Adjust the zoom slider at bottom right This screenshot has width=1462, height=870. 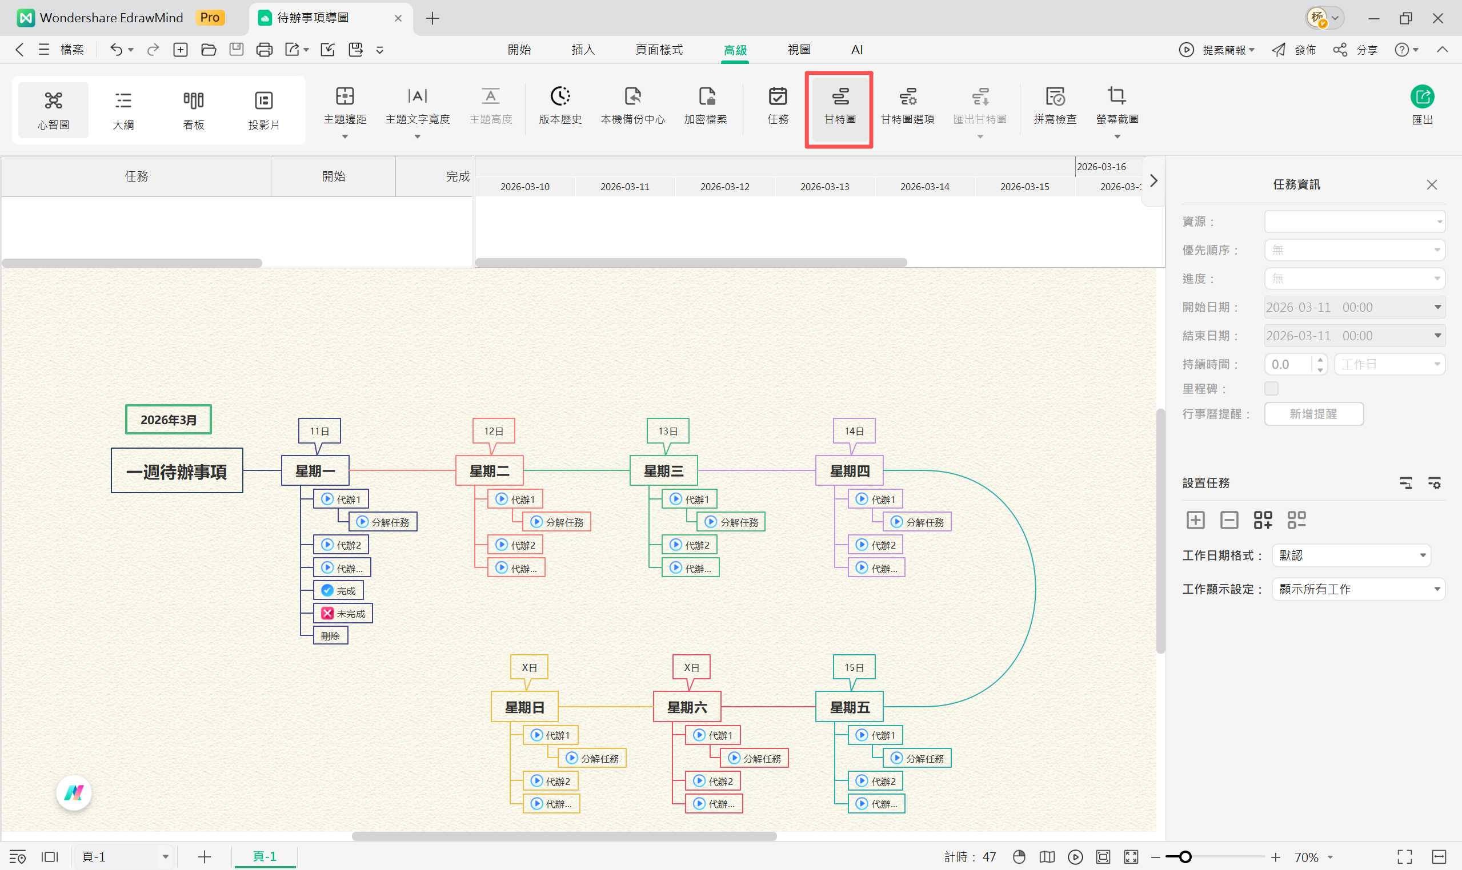click(x=1186, y=856)
